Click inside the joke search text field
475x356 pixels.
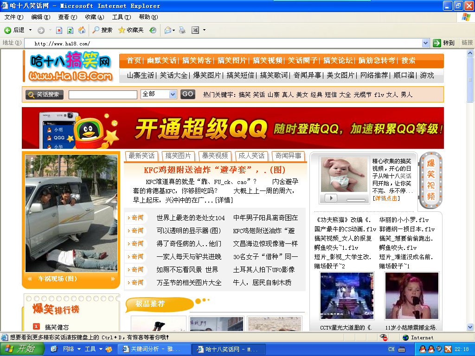click(103, 95)
